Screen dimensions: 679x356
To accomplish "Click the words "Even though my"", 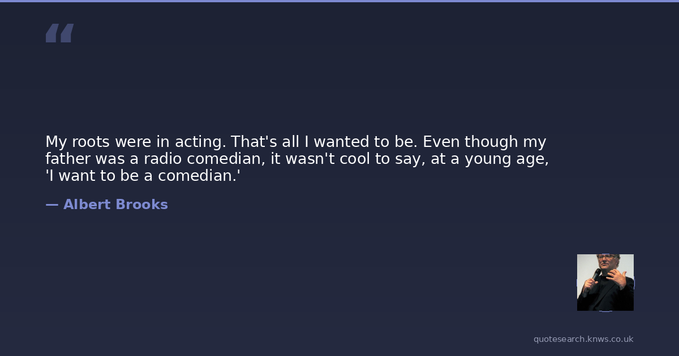I will point(484,141).
